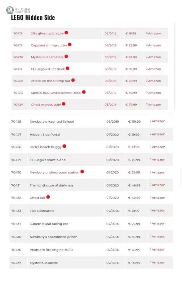The image size is (183, 284).
Task: Click the site logo in top-left corner
Action: coord(18,10)
